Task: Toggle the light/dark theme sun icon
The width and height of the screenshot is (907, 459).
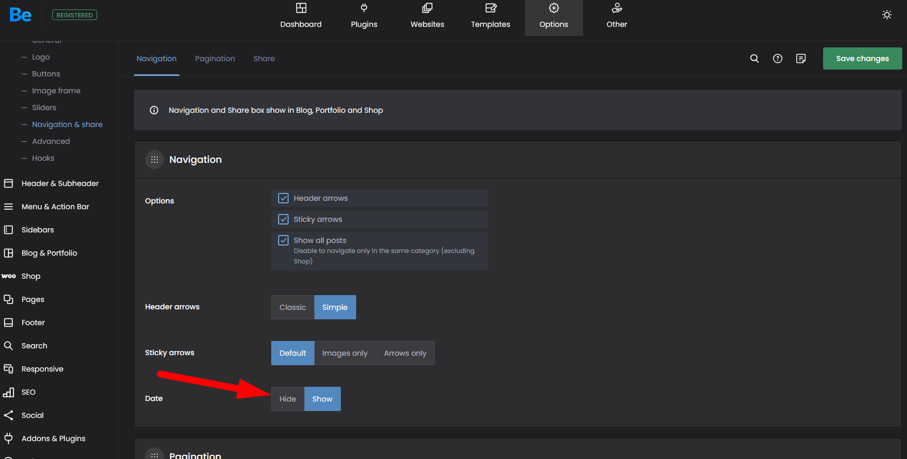Action: tap(887, 15)
